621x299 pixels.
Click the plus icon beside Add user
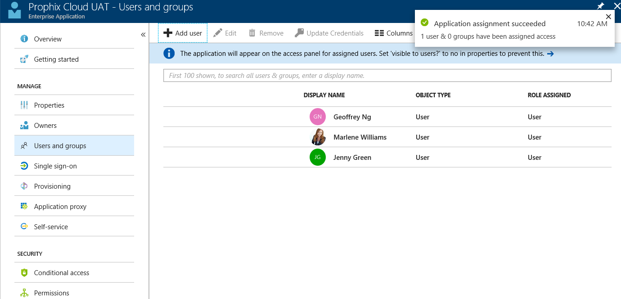point(168,33)
